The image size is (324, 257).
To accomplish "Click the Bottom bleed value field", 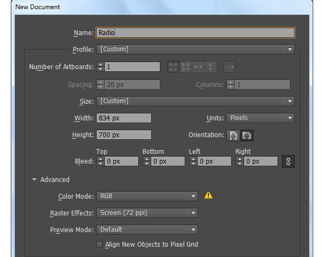I will (x=168, y=161).
